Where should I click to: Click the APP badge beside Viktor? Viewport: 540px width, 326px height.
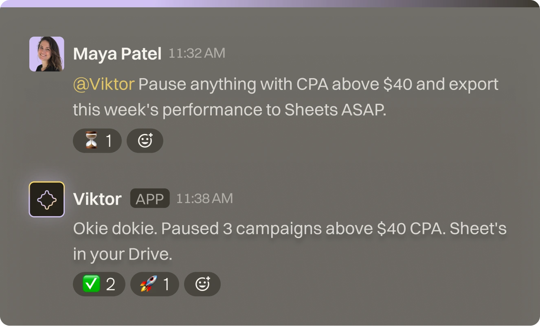pyautogui.click(x=150, y=199)
